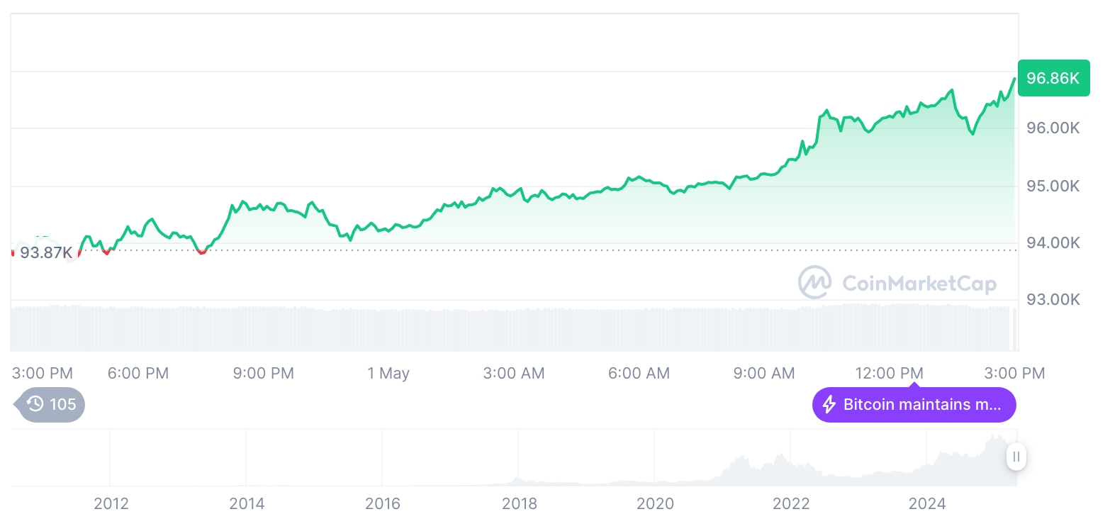Click the number 105 on the history badge

[62, 405]
